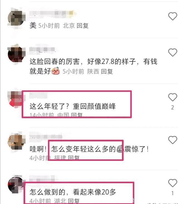178x204 pixels.
Task: Tap the heart beside the 看起来像20多 comment
Action: tap(172, 183)
